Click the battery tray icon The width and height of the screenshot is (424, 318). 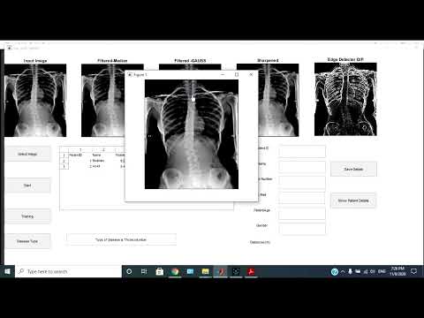(358, 271)
